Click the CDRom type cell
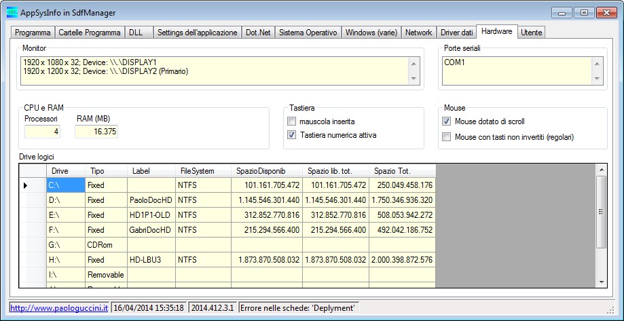The image size is (624, 321). click(x=106, y=245)
